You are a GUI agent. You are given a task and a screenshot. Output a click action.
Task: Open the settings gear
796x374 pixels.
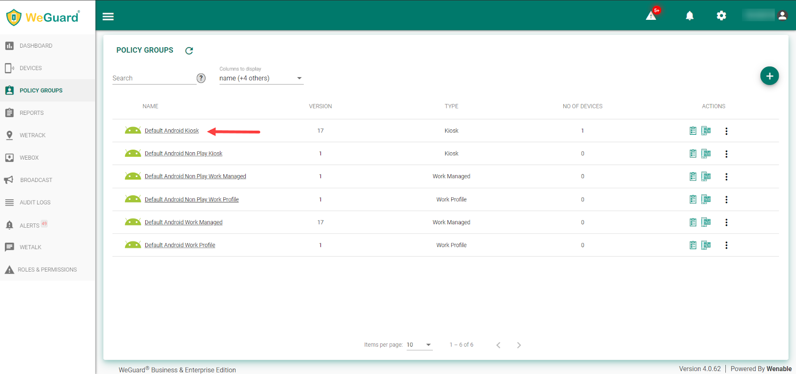click(721, 16)
